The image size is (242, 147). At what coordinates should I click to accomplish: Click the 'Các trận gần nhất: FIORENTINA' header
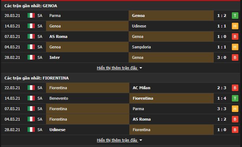(37, 78)
